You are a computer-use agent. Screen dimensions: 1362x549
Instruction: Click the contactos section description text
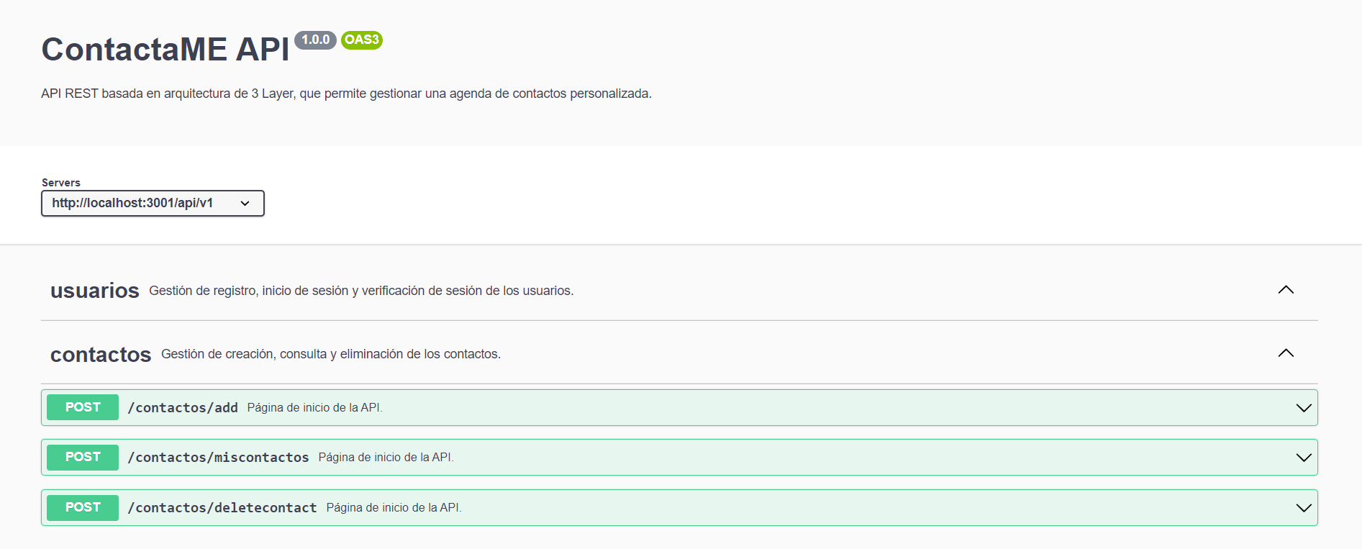(331, 354)
